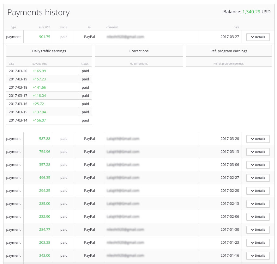Click daily earnings date 2017-03-18
The height and width of the screenshot is (264, 277).
coord(18,87)
